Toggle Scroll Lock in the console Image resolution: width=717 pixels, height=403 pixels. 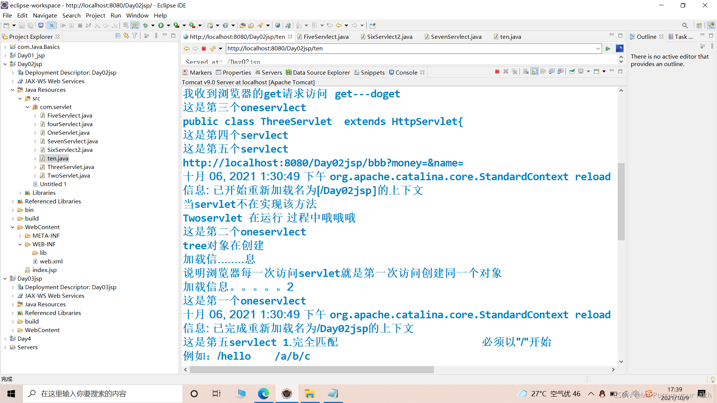535,72
